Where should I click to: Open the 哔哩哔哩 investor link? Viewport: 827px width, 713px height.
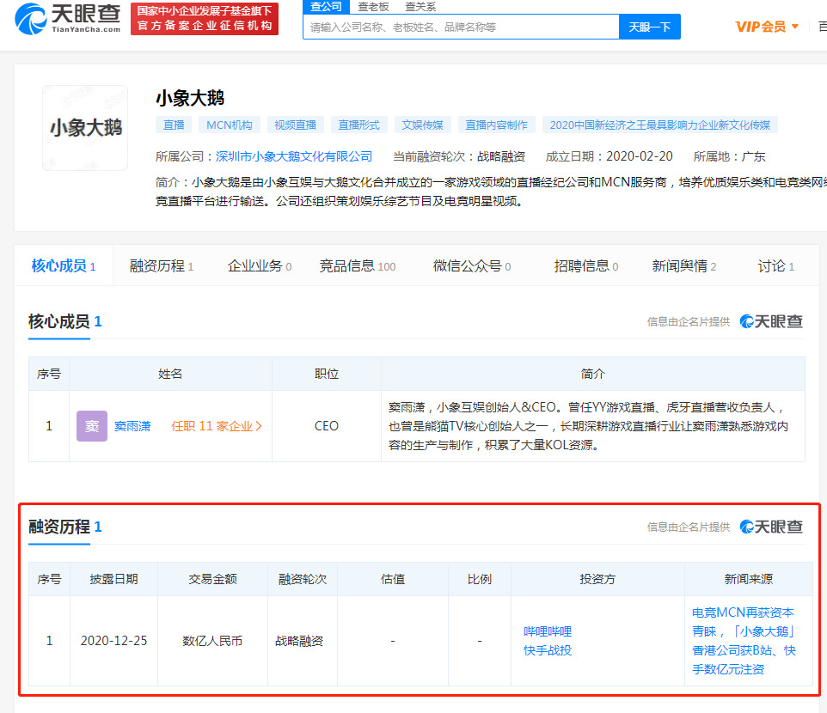548,631
